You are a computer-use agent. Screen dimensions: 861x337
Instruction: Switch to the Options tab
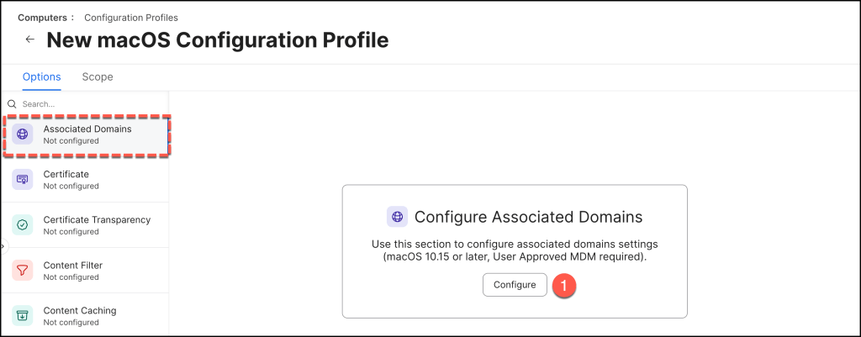[41, 76]
